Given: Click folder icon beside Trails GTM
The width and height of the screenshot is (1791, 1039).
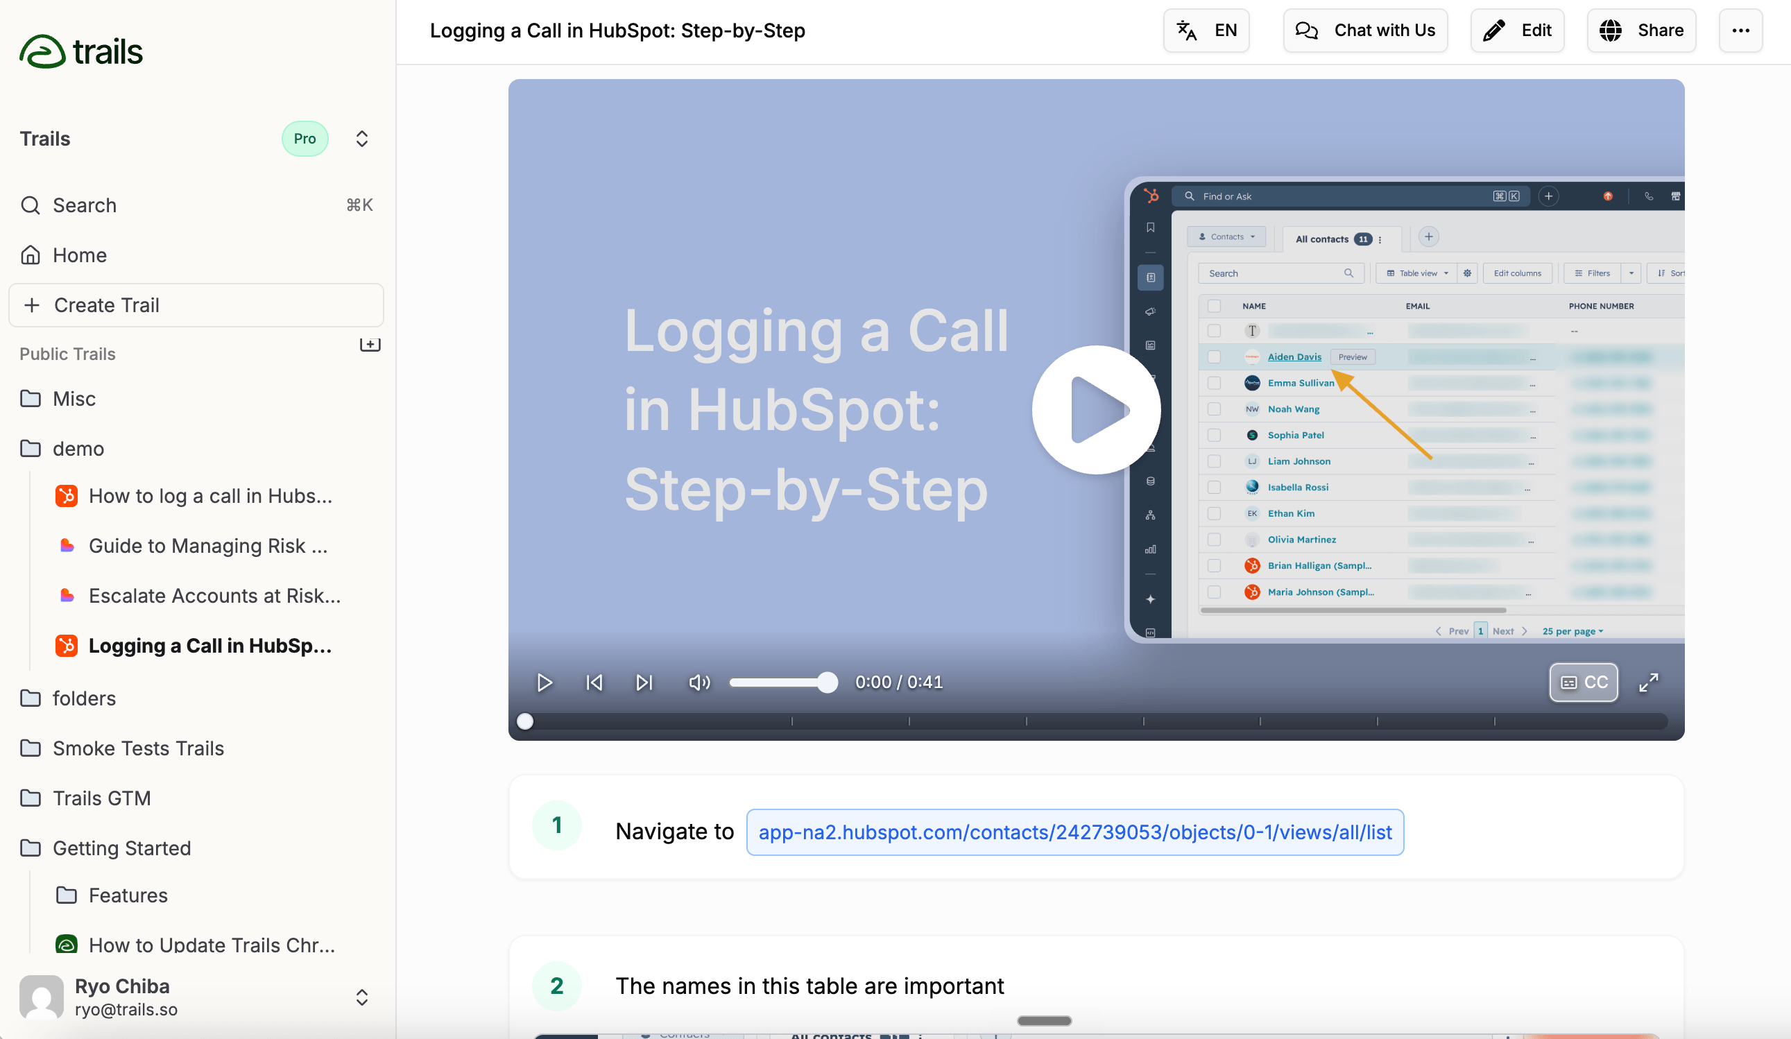Looking at the screenshot, I should pyautogui.click(x=30, y=798).
